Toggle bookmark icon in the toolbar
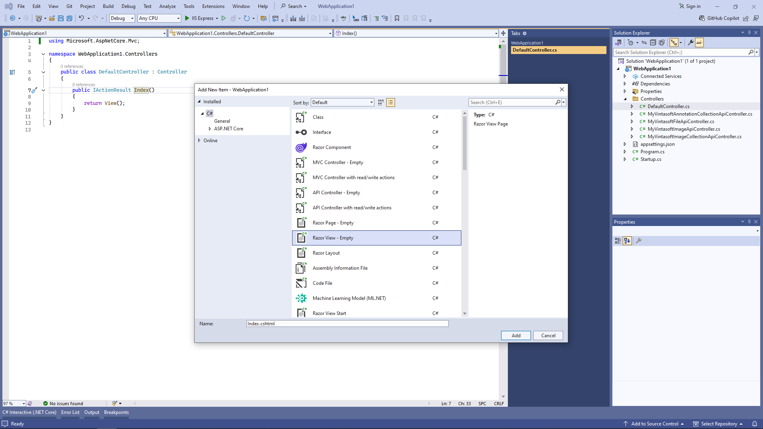 click(x=397, y=18)
